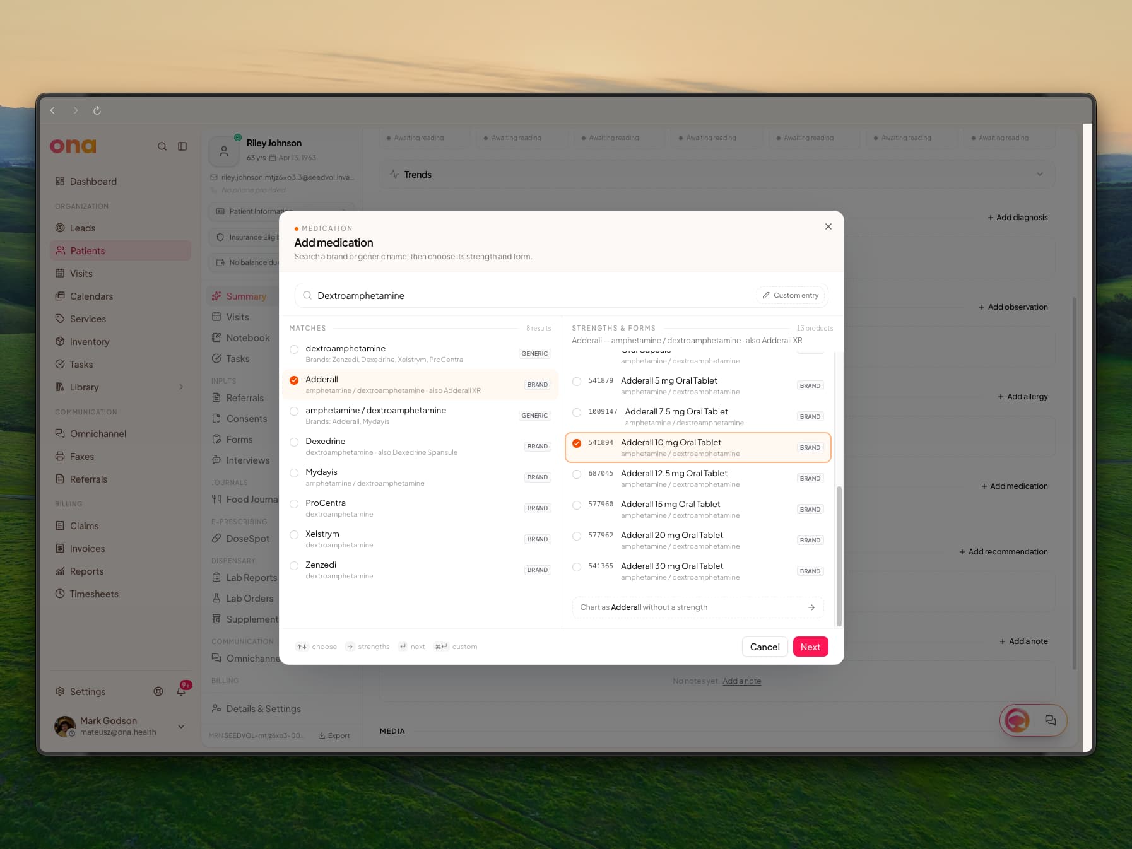Viewport: 1132px width, 849px height.
Task: Open Referrals in patient Inputs menu
Action: 243,398
